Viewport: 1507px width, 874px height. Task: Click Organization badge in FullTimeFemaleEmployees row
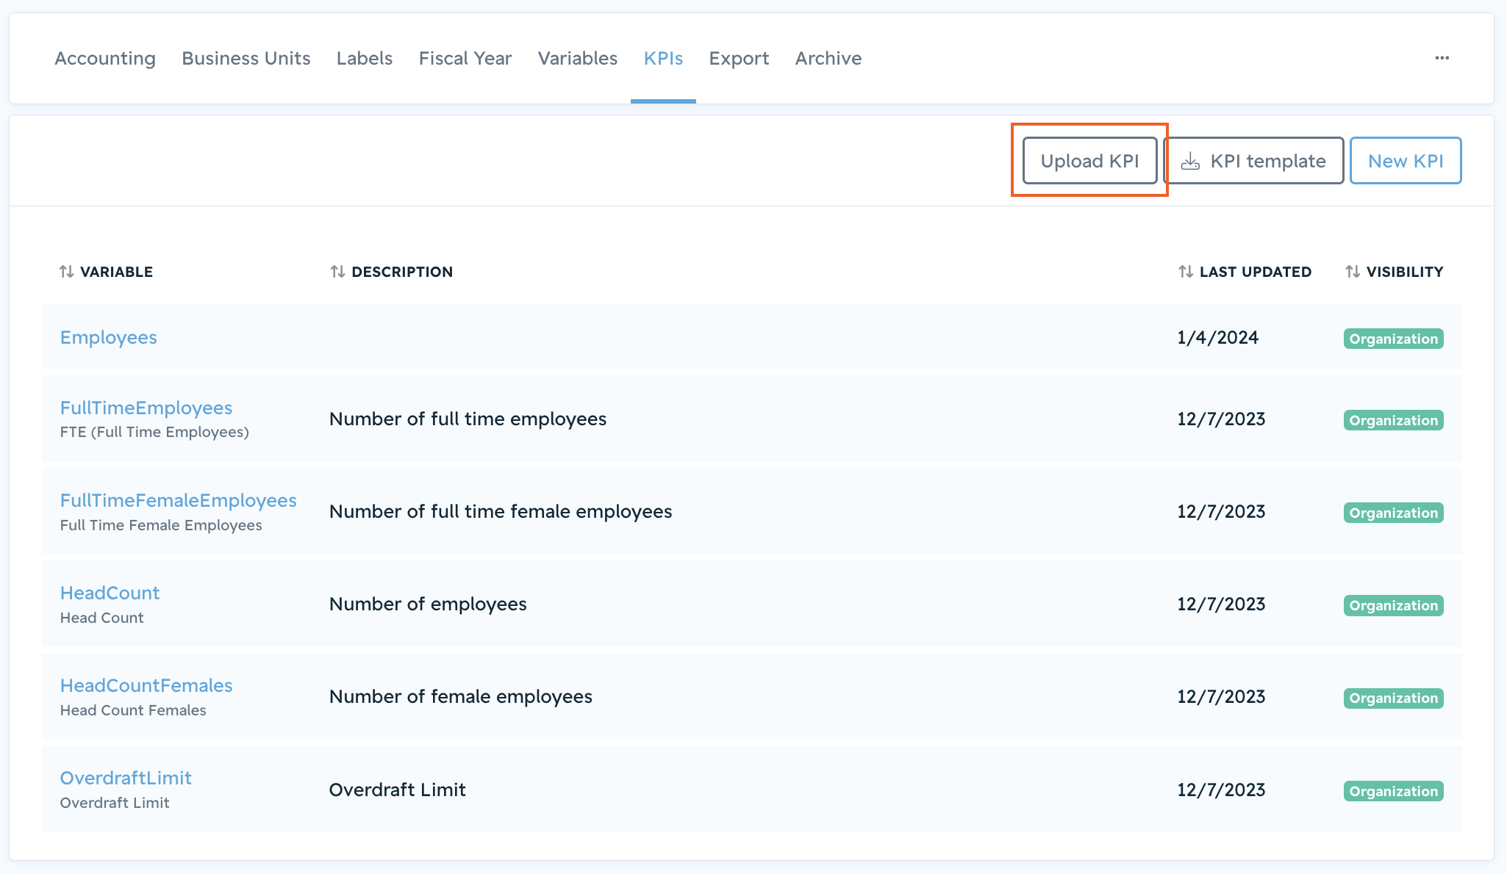1394,513
